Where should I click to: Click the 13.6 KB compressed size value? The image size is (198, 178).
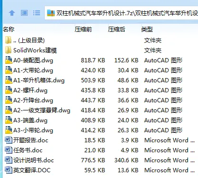[x=128, y=170]
